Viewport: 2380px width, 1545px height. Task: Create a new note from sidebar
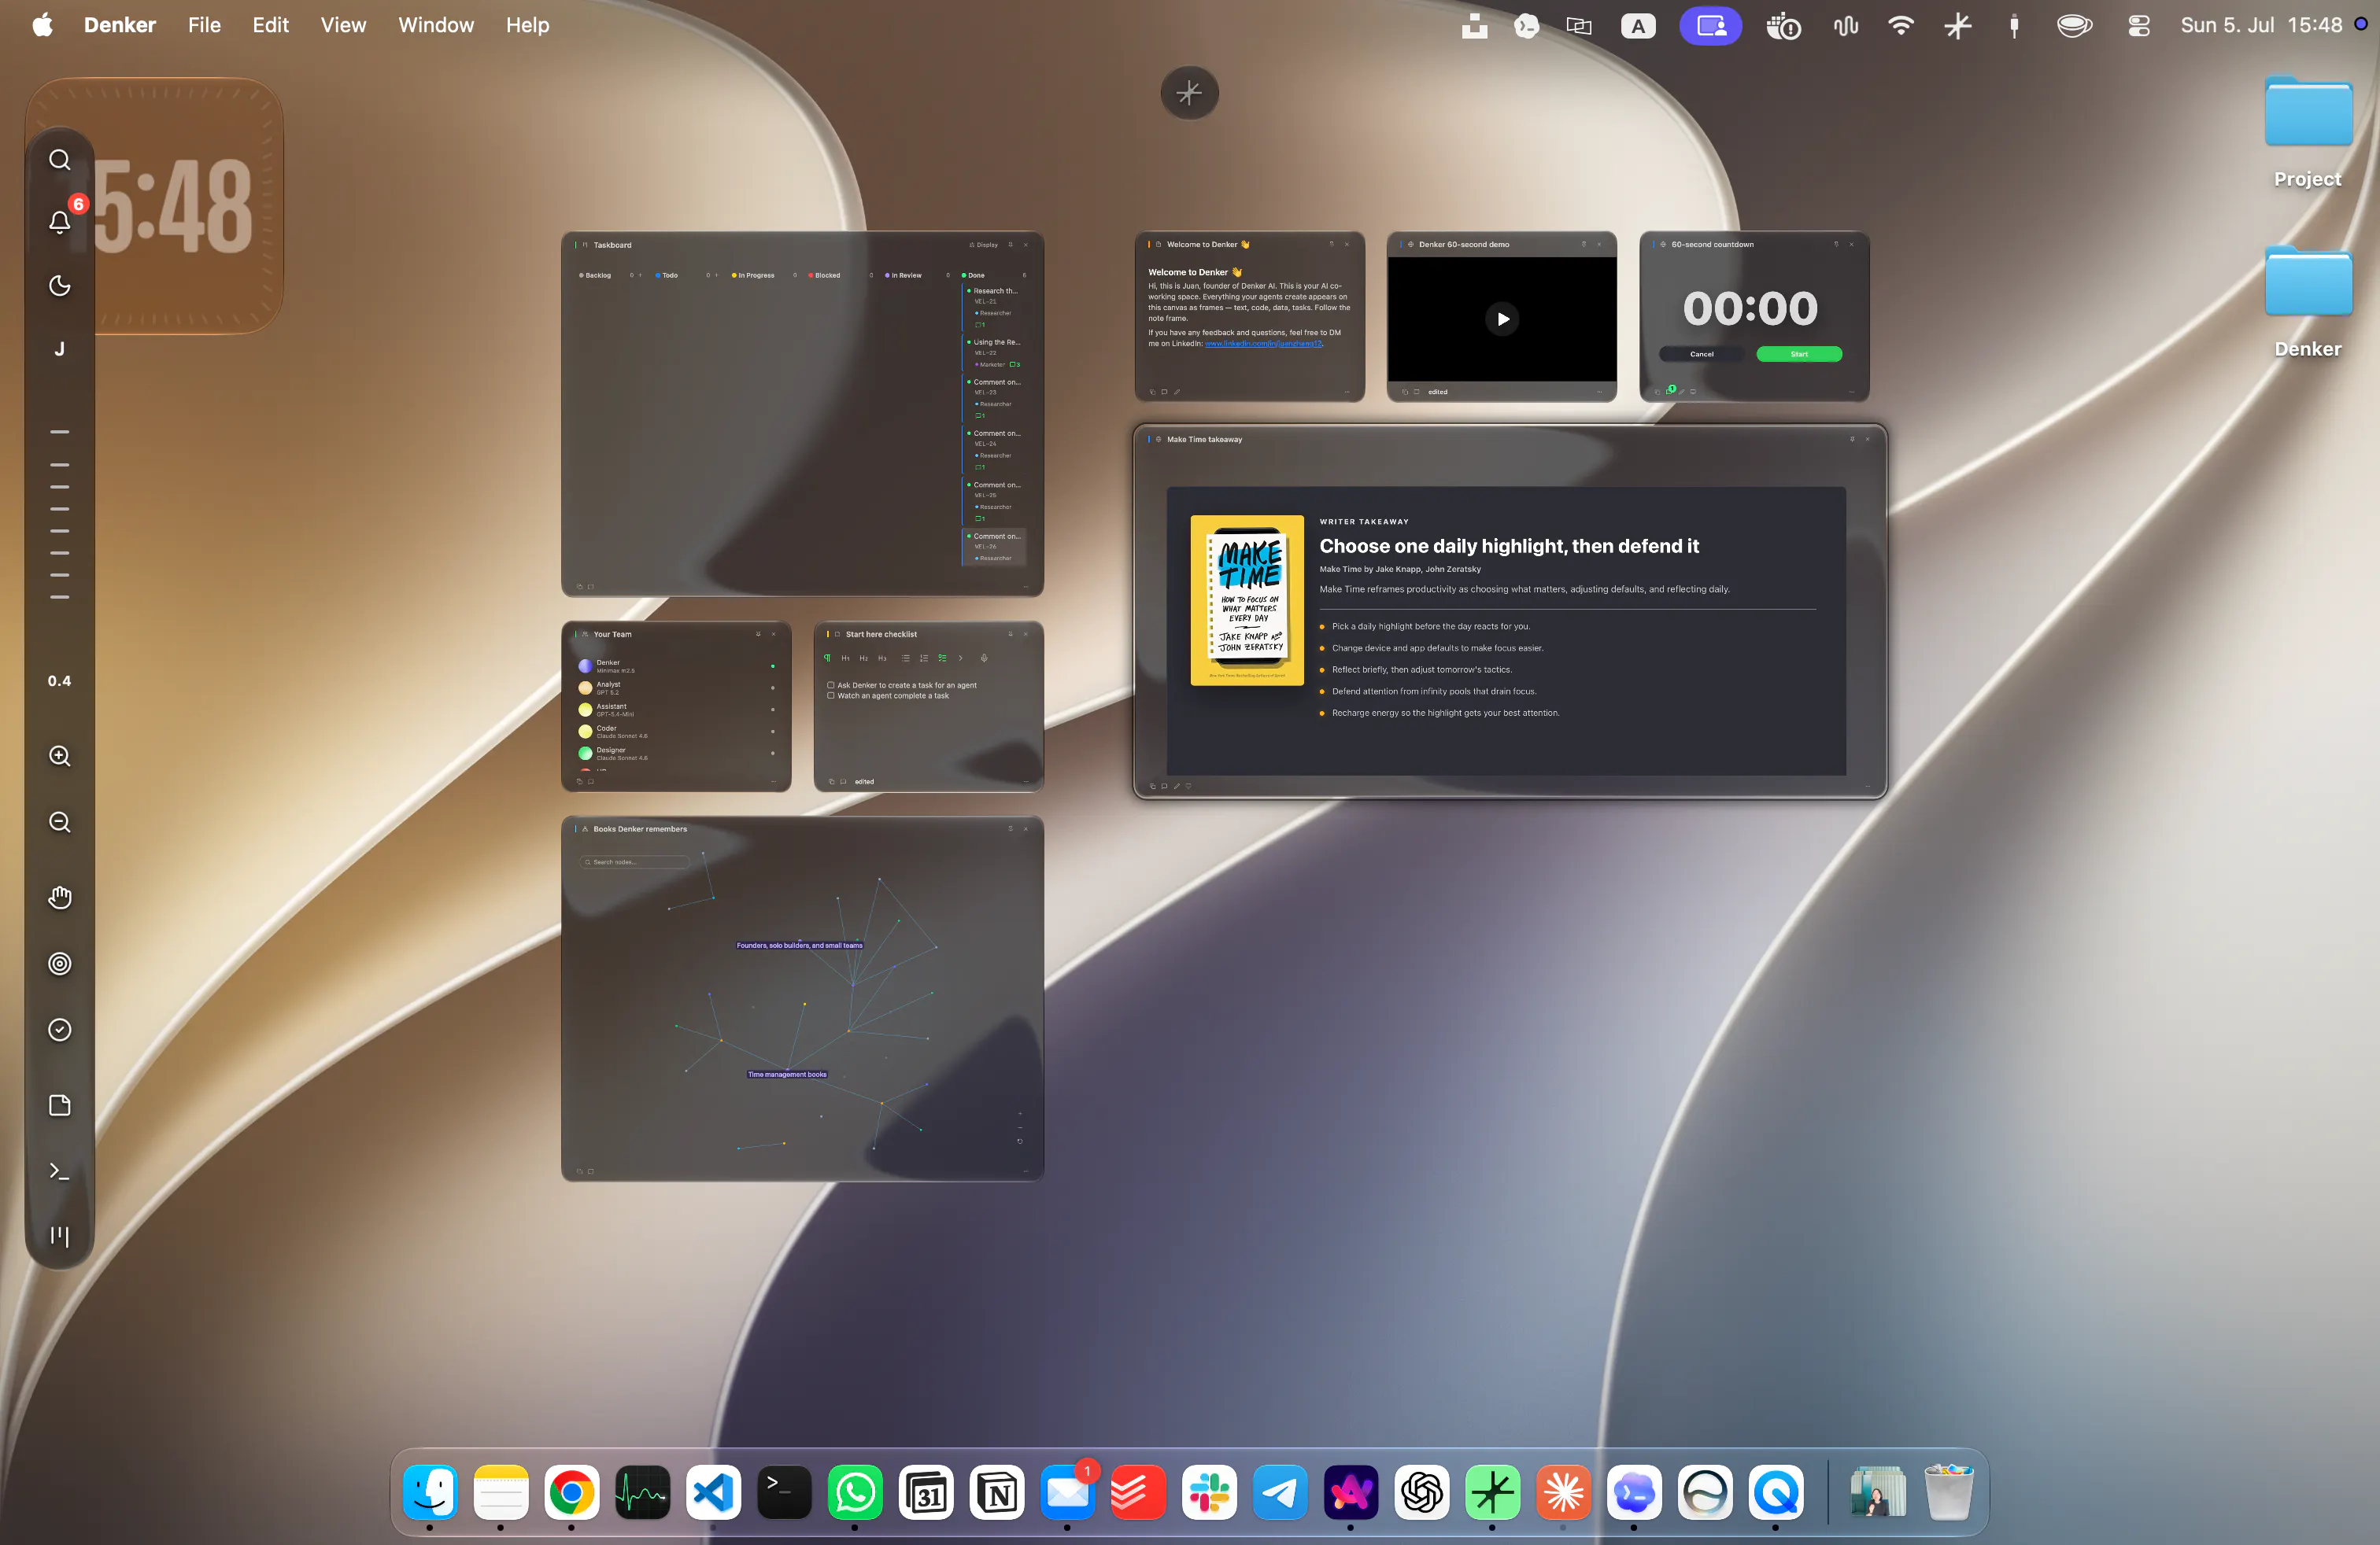click(60, 1105)
